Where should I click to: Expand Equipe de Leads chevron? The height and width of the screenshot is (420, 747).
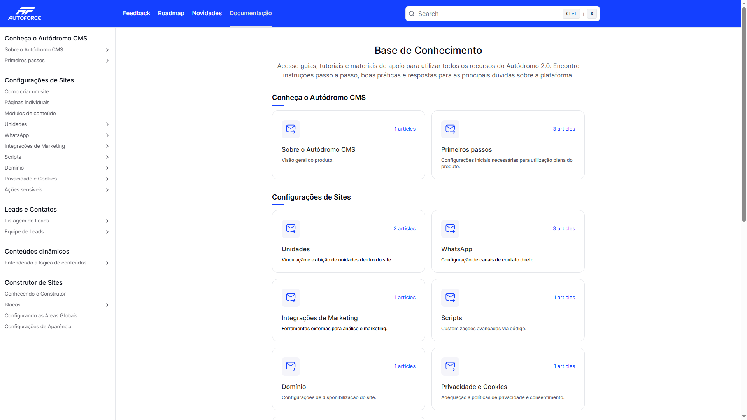click(107, 232)
